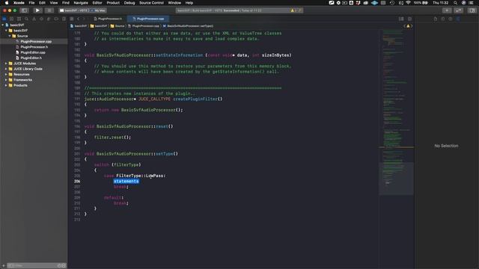Open the Debug menu
The width and height of the screenshot is (479, 269).
129,3
